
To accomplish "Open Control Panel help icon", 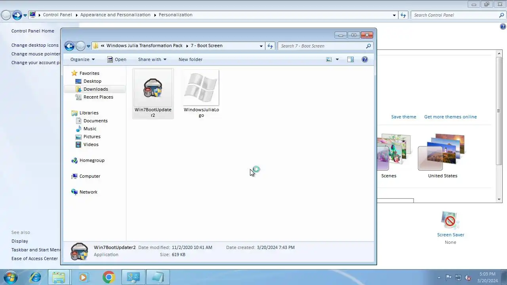I will point(503,27).
